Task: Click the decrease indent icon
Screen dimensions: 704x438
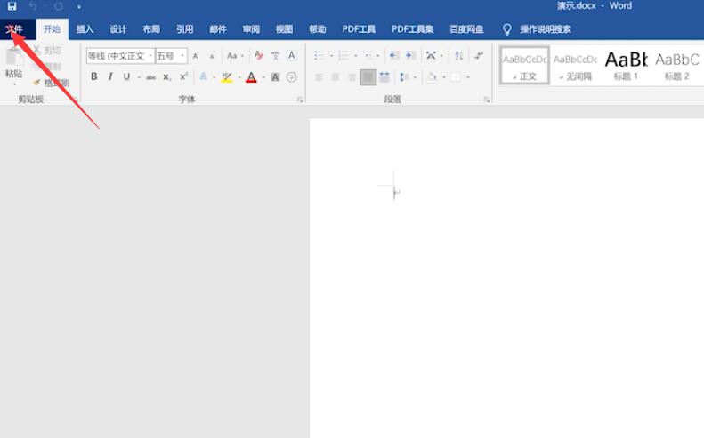Action: 393,56
